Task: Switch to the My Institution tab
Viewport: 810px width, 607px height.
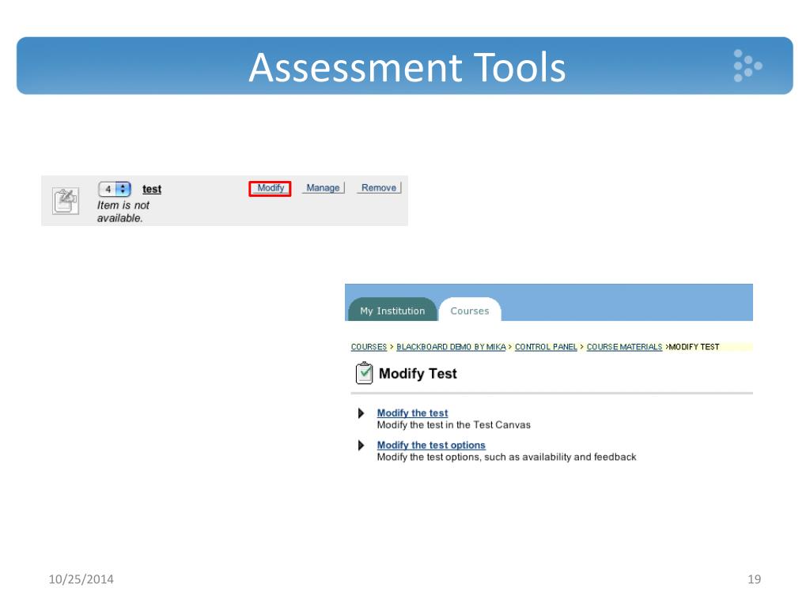Action: (x=392, y=310)
